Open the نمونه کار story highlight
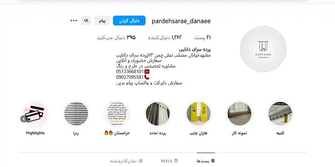Image resolution: width=335 pixels, height=167 pixels. tap(239, 114)
